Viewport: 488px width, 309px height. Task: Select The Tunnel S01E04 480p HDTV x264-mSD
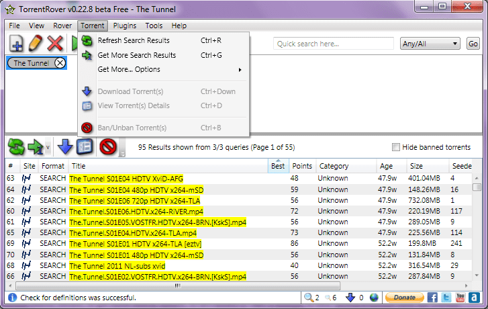coord(238,189)
